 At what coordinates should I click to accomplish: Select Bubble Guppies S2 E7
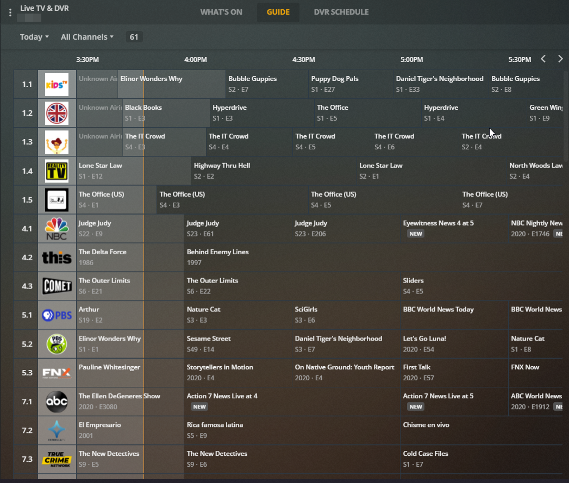(267, 84)
